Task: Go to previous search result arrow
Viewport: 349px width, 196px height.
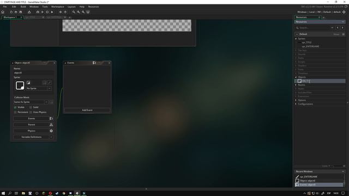Action: click(338, 28)
